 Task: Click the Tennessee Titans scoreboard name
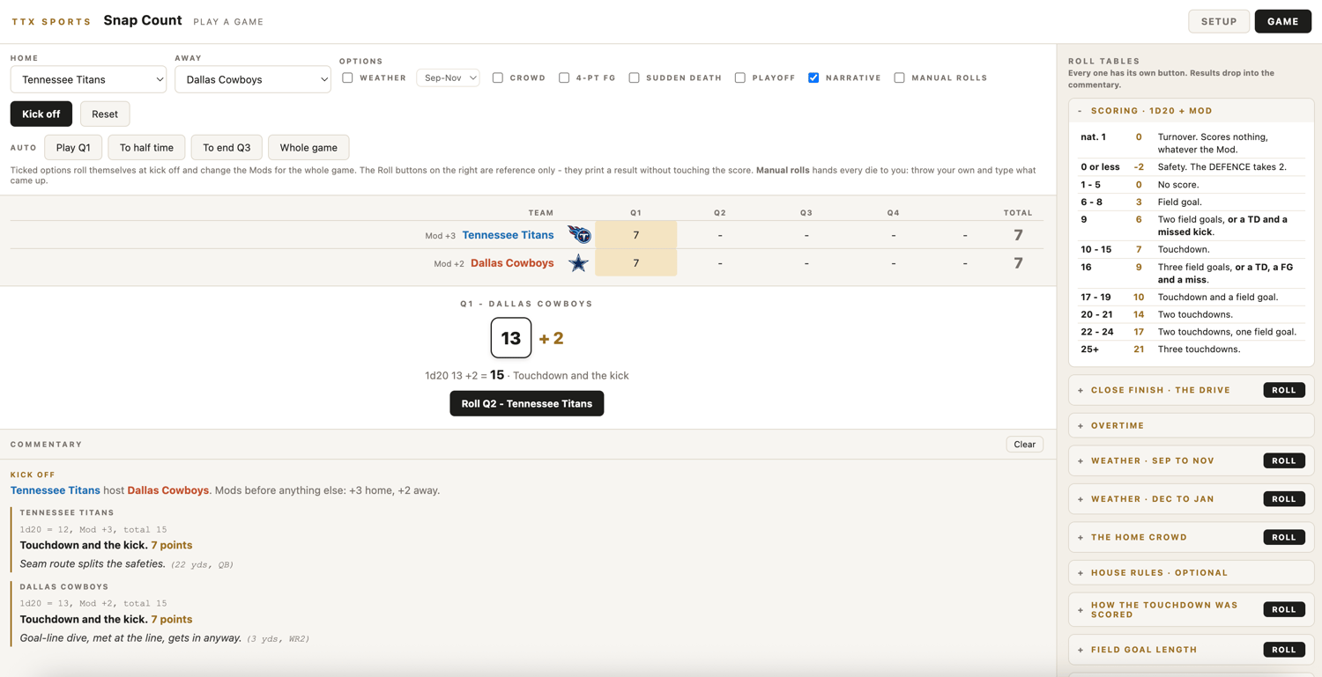point(508,235)
